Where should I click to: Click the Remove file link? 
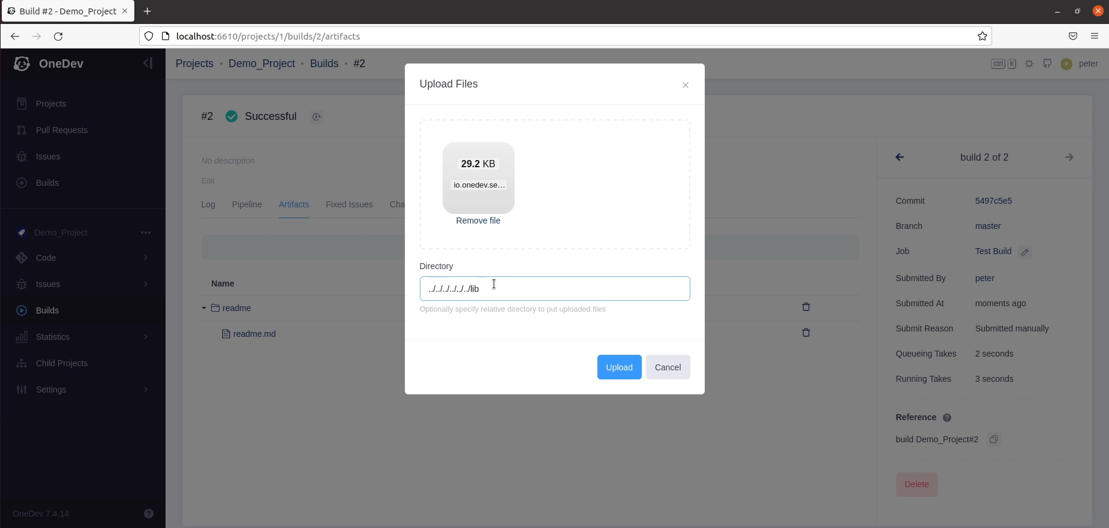(478, 221)
